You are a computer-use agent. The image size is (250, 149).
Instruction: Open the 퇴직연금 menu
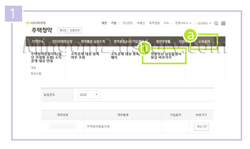click(x=154, y=23)
